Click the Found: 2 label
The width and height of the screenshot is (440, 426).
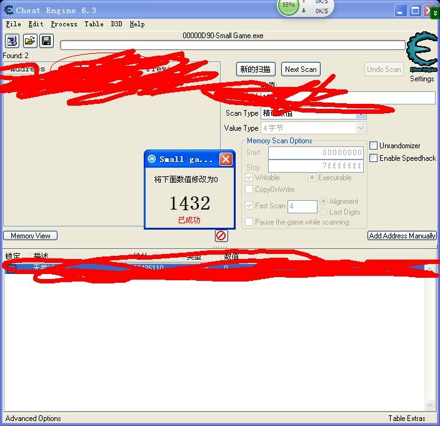16,56
